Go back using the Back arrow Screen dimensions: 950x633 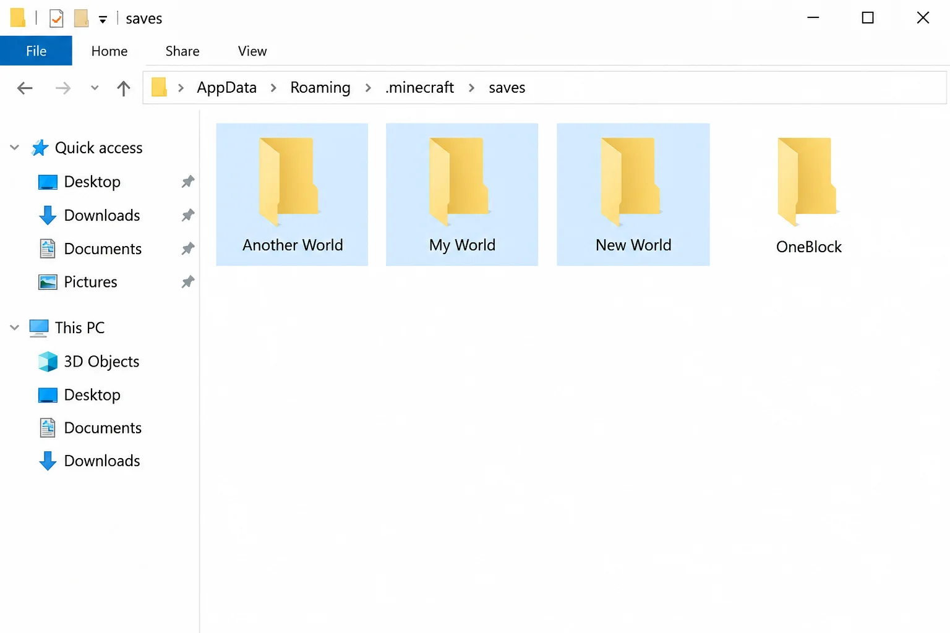click(x=25, y=88)
